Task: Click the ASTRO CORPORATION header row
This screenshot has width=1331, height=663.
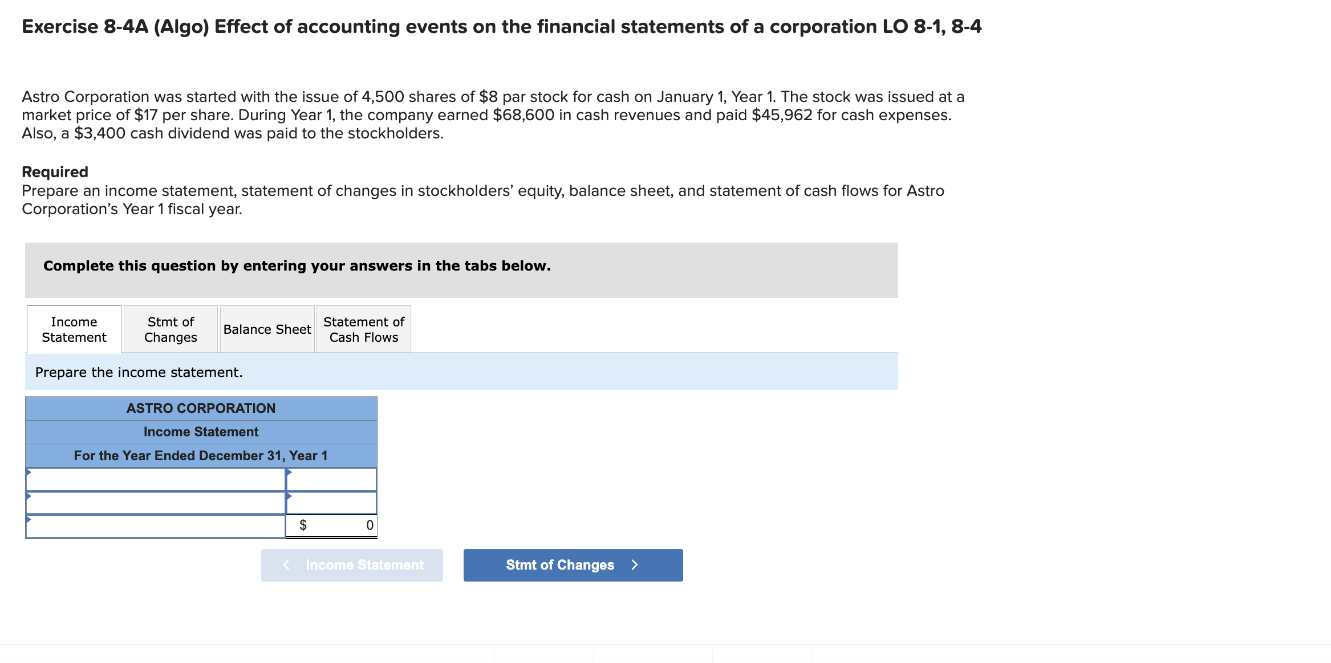Action: point(201,408)
